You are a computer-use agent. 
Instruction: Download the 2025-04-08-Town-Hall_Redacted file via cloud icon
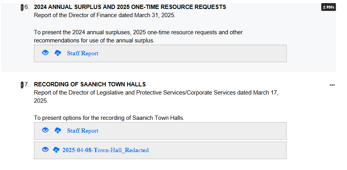tap(56, 150)
